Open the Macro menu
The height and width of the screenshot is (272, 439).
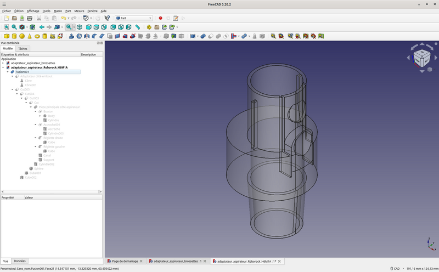[58, 10]
